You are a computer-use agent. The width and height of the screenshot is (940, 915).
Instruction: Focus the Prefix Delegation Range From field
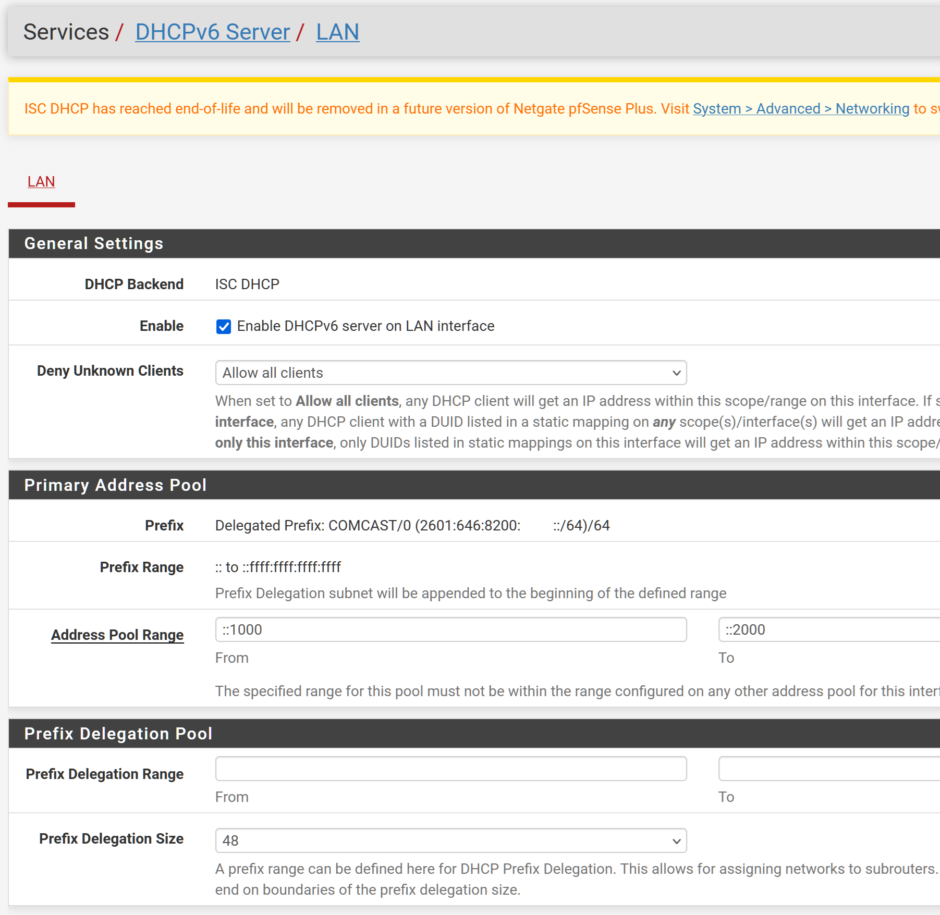coord(450,769)
